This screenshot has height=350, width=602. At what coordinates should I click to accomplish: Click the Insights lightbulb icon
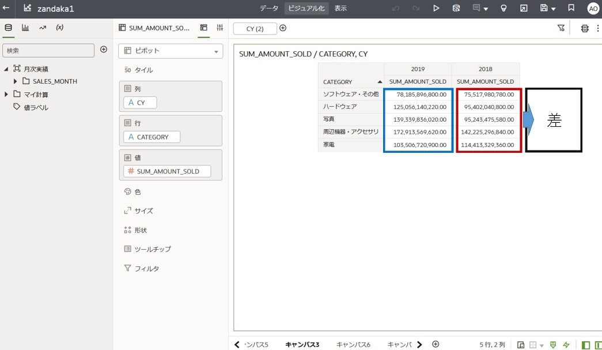(503, 8)
